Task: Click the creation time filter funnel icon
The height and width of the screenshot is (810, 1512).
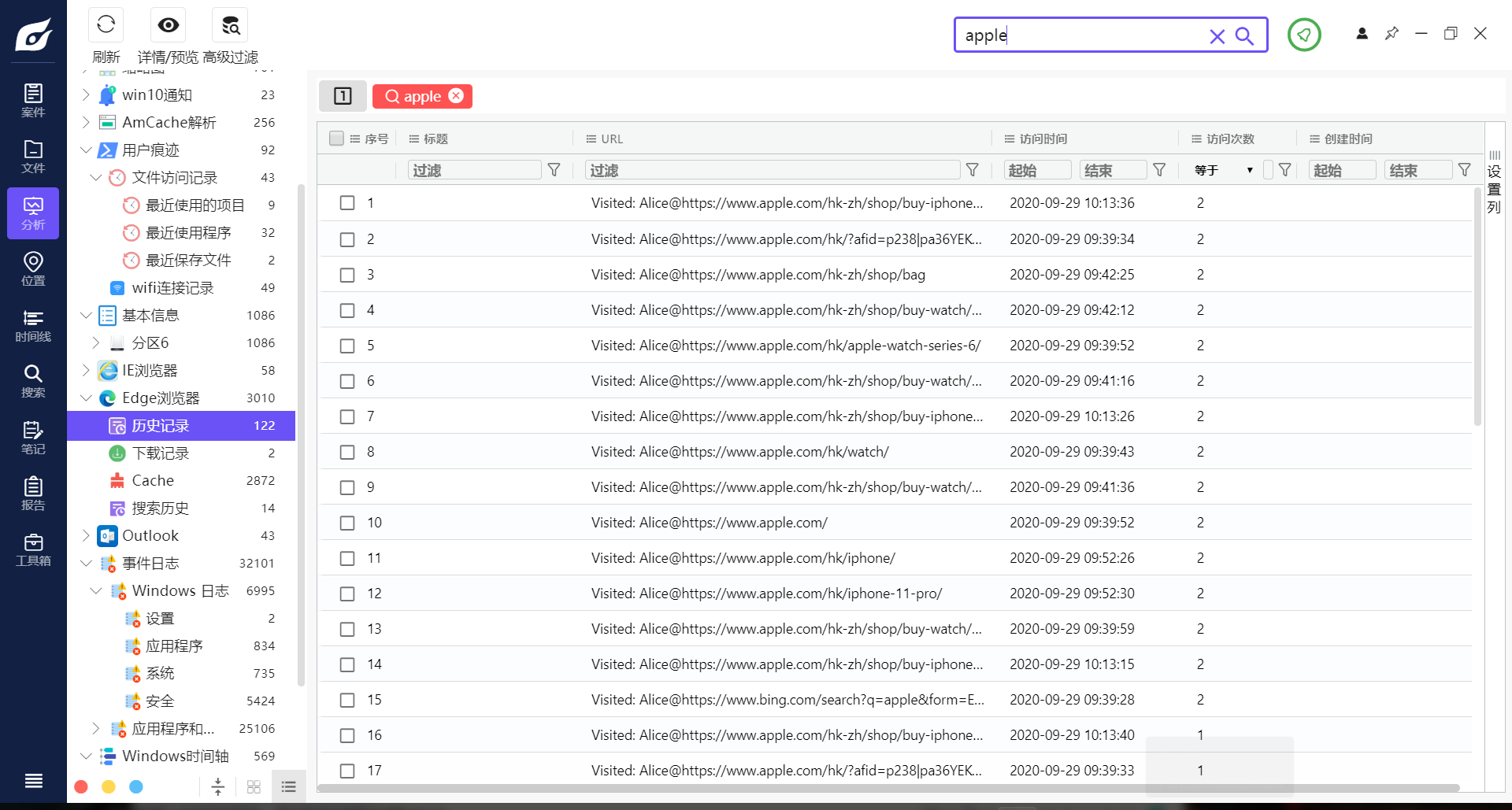Action: click(x=1464, y=170)
